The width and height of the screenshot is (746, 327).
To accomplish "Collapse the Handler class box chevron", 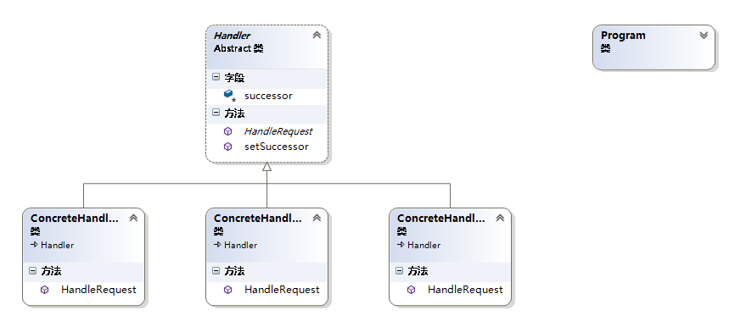I will pos(317,35).
